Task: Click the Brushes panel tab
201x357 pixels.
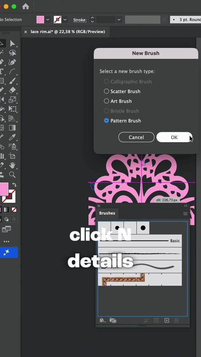Action: pyautogui.click(x=107, y=213)
